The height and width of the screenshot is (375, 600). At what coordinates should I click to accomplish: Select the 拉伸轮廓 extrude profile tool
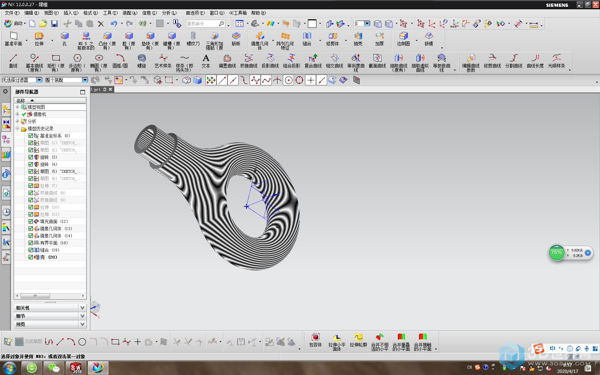358,340
